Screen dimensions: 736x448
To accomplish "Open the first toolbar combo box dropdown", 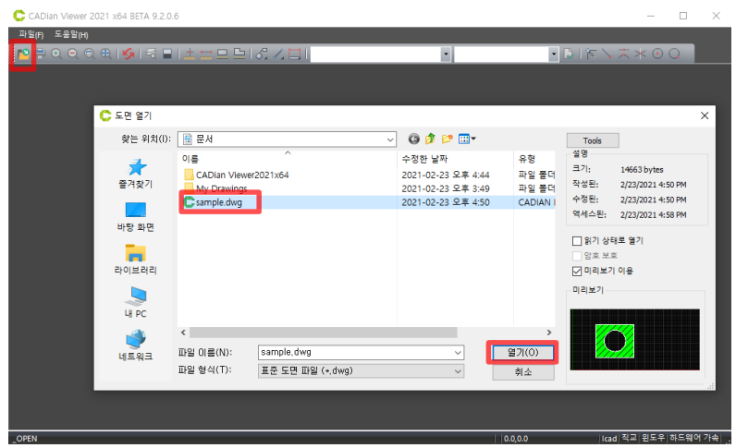I will [446, 54].
